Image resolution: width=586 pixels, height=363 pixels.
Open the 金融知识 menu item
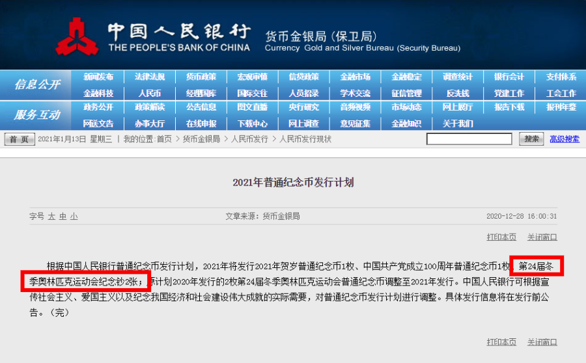406,123
